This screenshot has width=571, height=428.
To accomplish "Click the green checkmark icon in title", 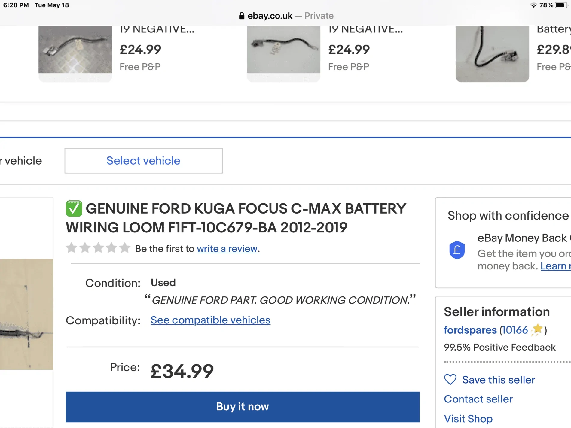I will (x=74, y=209).
